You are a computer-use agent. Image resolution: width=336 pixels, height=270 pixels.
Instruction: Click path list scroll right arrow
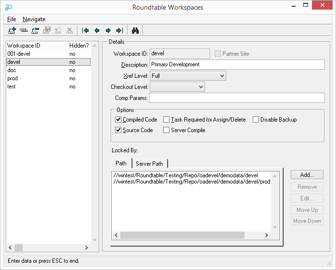(x=267, y=235)
